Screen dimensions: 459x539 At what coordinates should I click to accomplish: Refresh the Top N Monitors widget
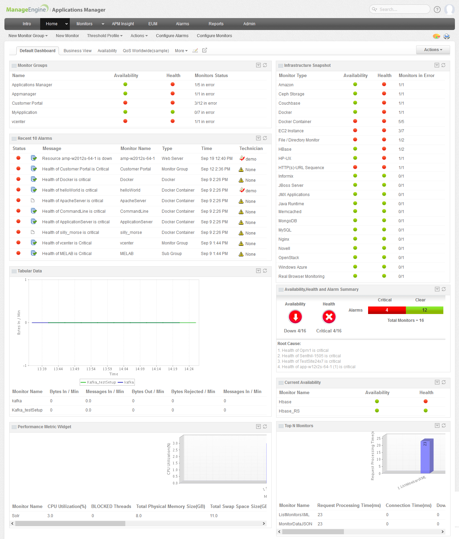pos(444,425)
